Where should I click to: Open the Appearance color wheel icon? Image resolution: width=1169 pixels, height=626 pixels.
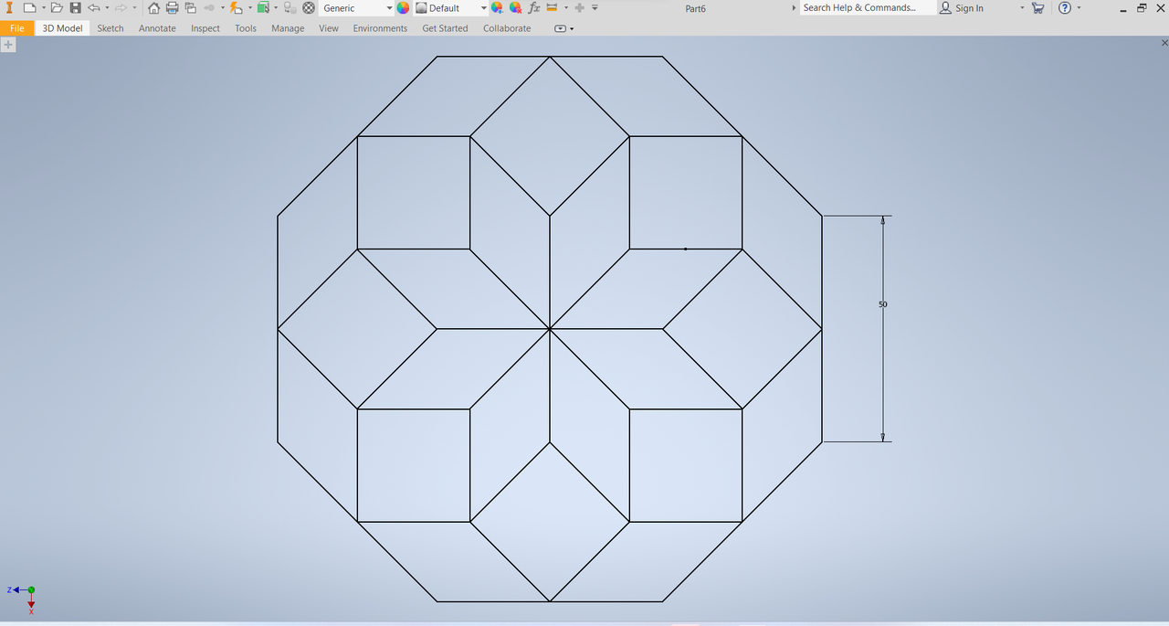403,8
